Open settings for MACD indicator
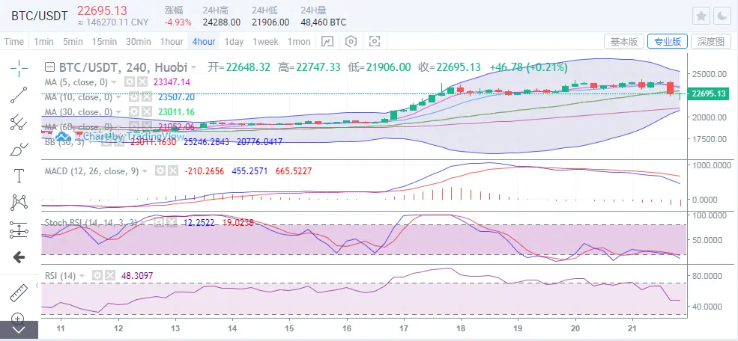Screen dimensions: 738x341 click(x=160, y=171)
